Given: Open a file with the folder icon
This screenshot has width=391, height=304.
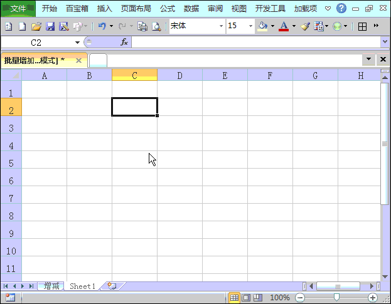Looking at the screenshot, I should [36, 26].
